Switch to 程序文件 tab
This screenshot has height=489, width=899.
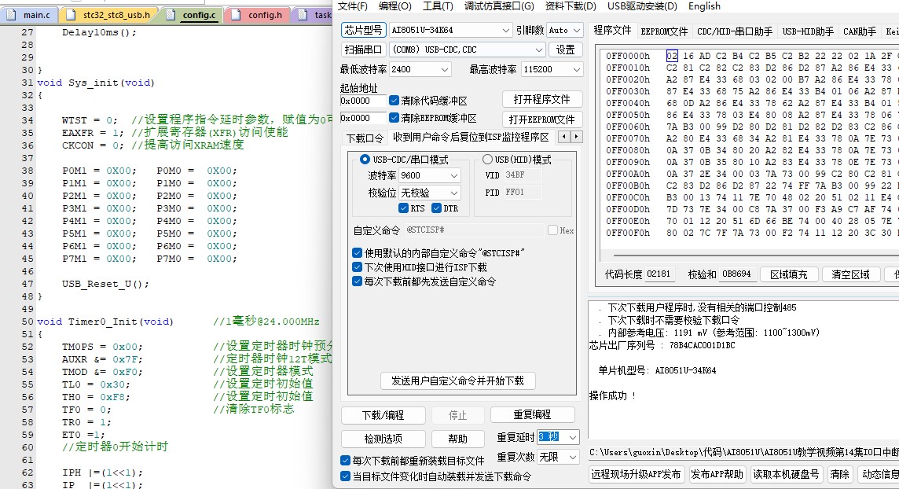point(612,31)
